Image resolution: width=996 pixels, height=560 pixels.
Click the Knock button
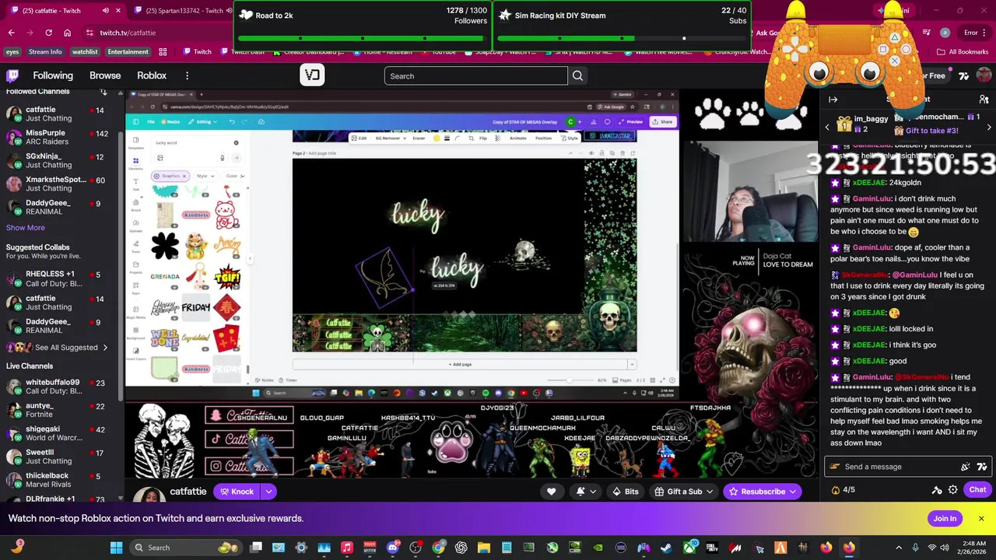pos(237,492)
